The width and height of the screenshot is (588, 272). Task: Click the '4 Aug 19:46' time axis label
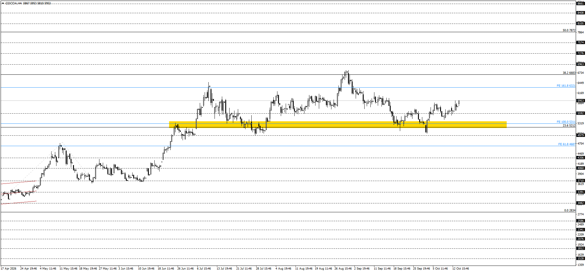click(x=283, y=269)
